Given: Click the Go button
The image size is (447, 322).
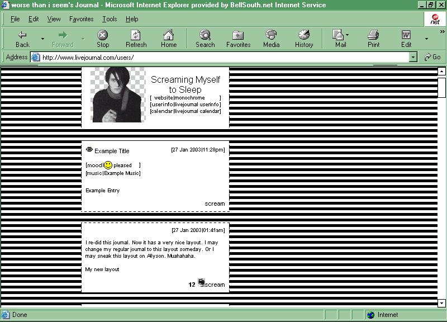Looking at the screenshot, I should pyautogui.click(x=432, y=58).
